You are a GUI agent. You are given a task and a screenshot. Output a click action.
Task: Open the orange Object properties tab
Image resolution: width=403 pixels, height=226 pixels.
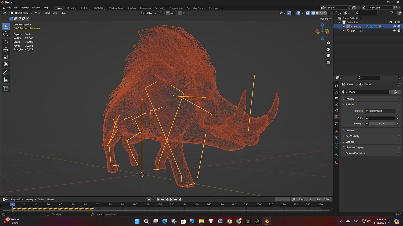tap(337, 131)
